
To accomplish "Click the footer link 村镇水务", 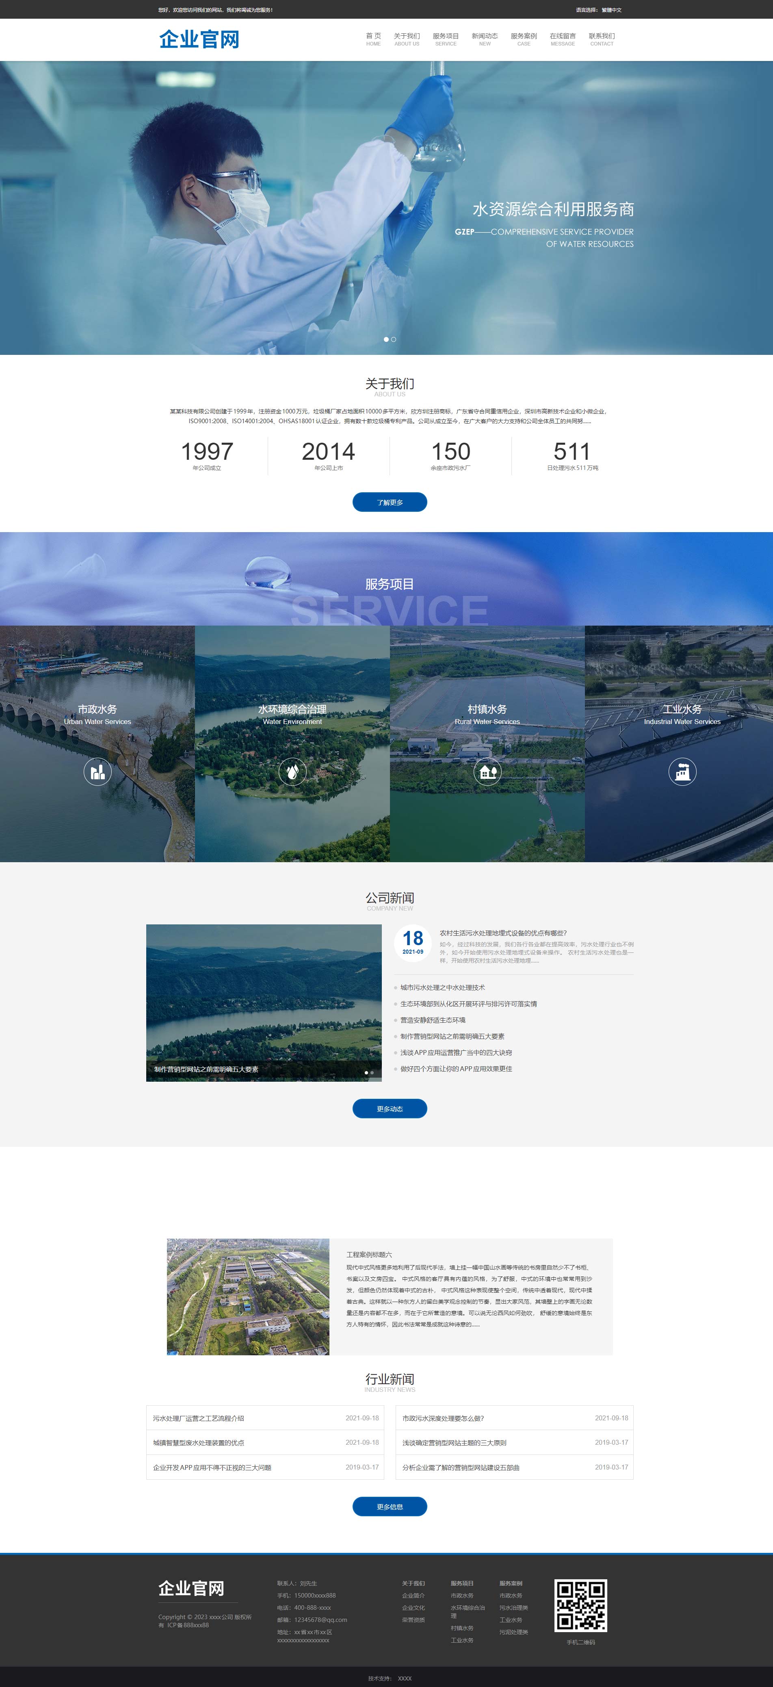I will pyautogui.click(x=462, y=1628).
